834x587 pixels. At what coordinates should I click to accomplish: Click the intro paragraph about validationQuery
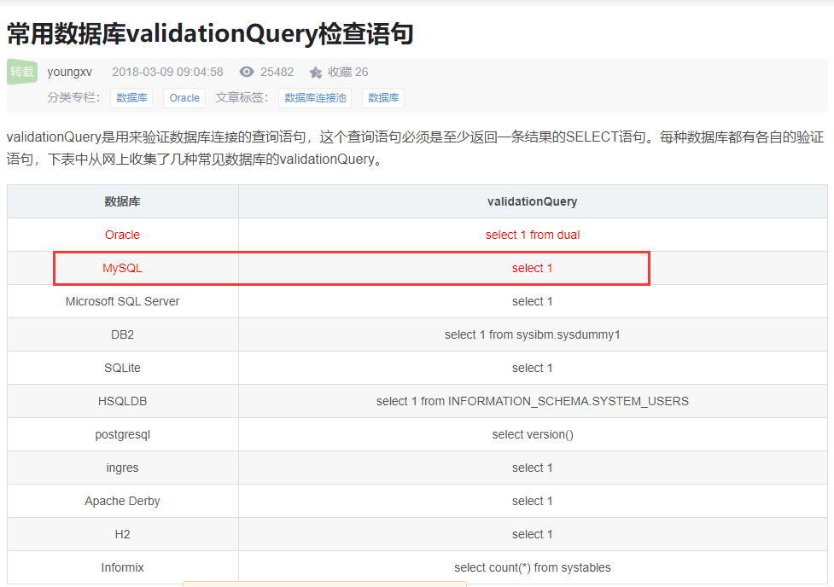416,148
